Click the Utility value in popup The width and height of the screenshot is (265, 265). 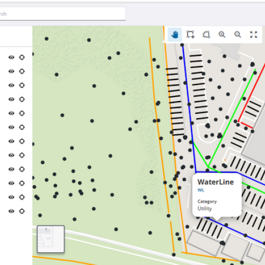click(205, 209)
